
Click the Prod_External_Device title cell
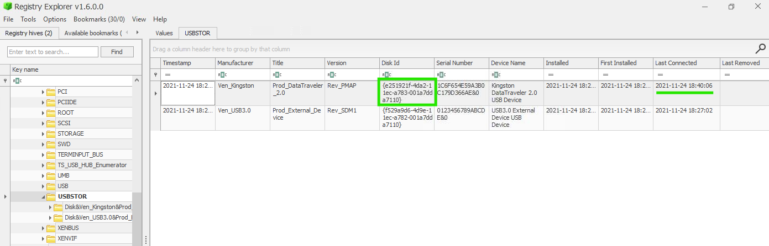click(x=297, y=118)
